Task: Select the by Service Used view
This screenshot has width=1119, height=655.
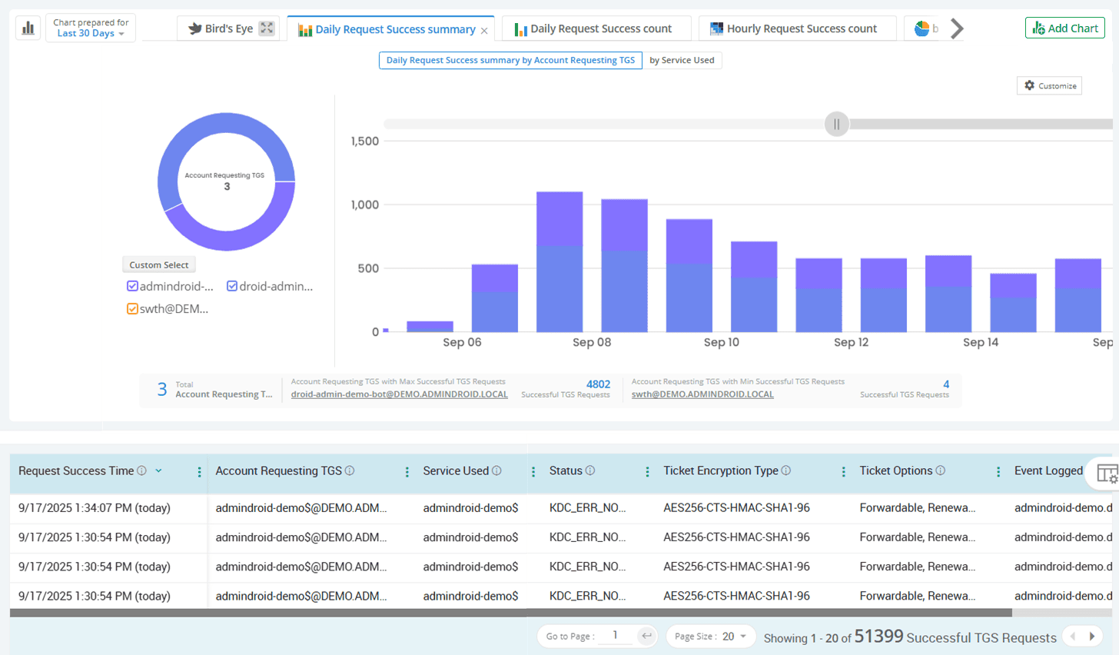Action: click(x=682, y=60)
